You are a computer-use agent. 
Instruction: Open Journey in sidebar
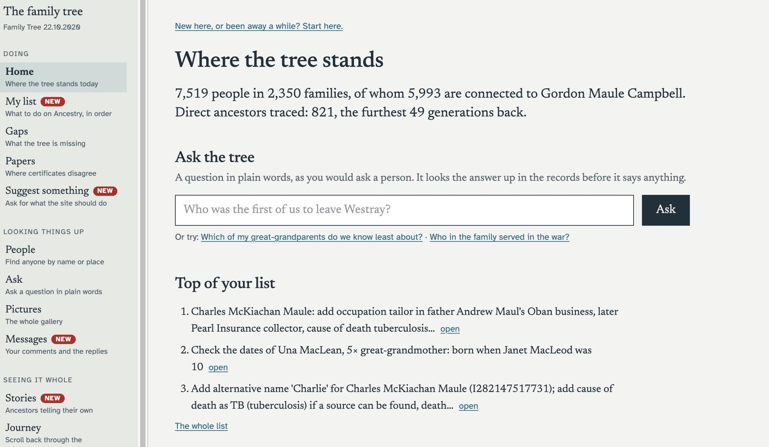63,433
